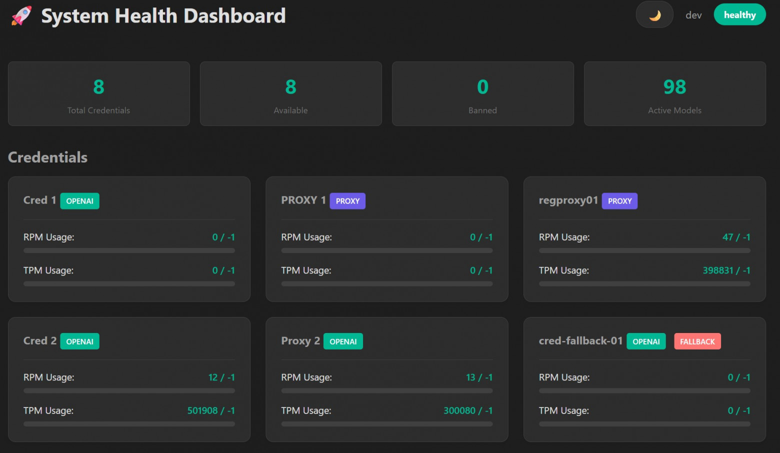The width and height of the screenshot is (780, 453).
Task: Select the Available credentials stat card
Action: click(290, 94)
